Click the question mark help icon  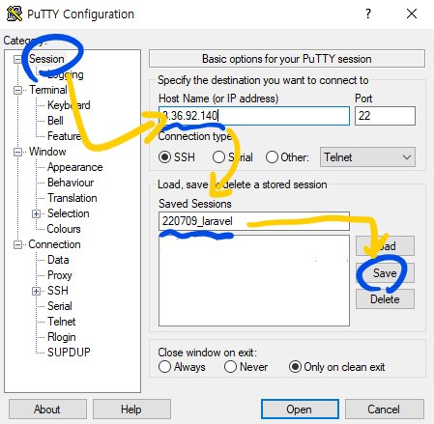(368, 14)
